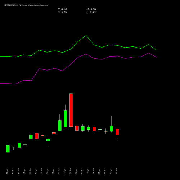This screenshot has height=180, width=180.
Task: Click the red candle above 30 Apr
Action: click(x=117, y=132)
